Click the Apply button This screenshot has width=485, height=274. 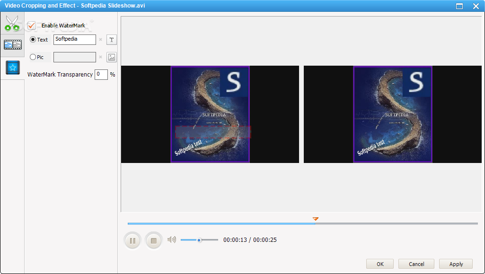click(456, 264)
